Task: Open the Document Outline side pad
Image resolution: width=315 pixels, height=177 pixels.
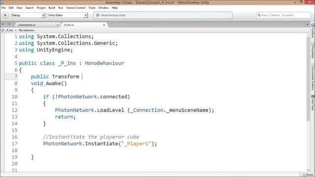Action: 313,77
